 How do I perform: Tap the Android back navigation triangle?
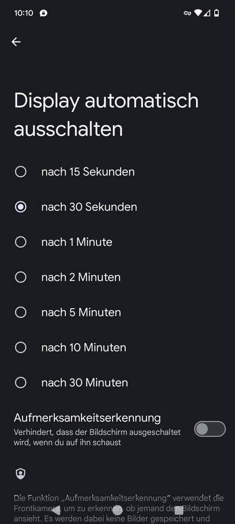(56, 510)
